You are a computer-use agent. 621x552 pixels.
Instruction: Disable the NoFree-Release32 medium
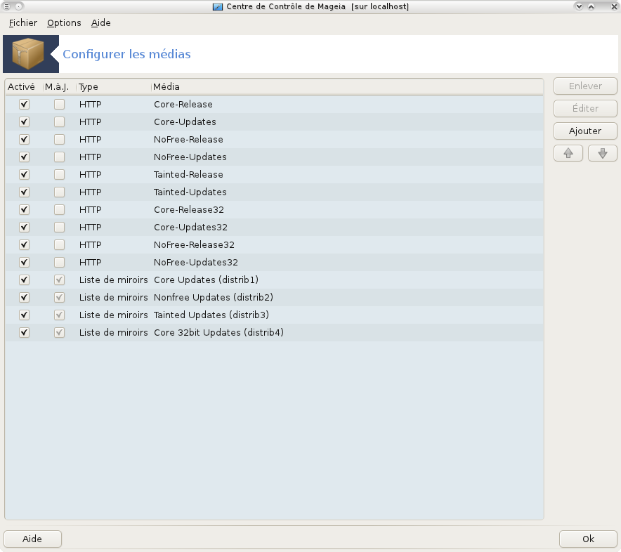(24, 244)
